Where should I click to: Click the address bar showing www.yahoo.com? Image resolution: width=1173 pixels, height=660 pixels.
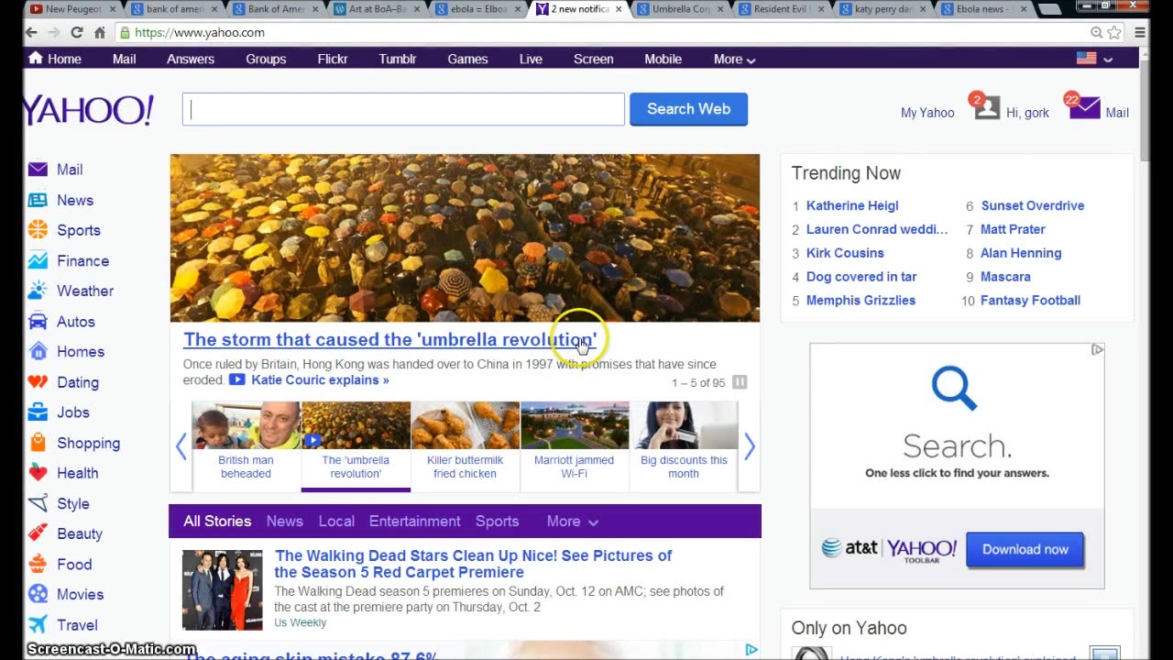pyautogui.click(x=600, y=32)
